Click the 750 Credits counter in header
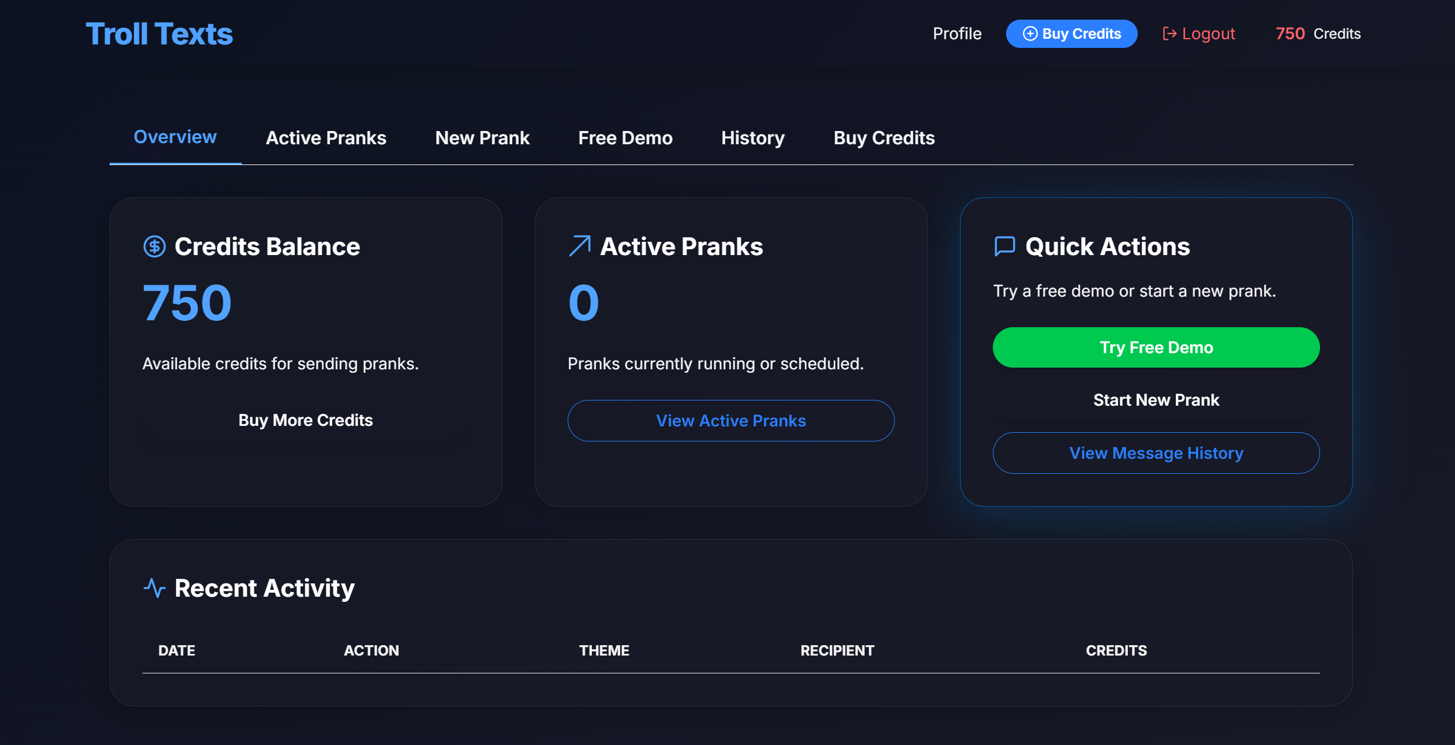This screenshot has width=1455, height=745. coord(1318,34)
